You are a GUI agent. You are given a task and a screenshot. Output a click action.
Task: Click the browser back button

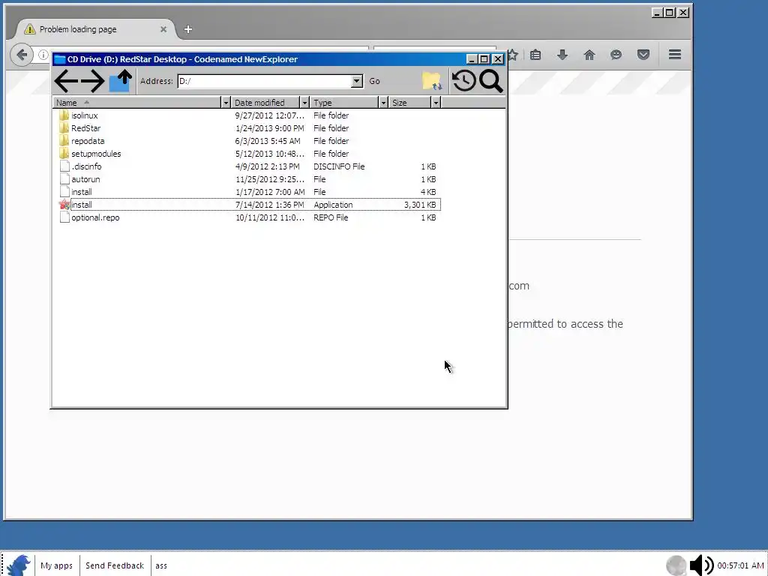pyautogui.click(x=22, y=55)
